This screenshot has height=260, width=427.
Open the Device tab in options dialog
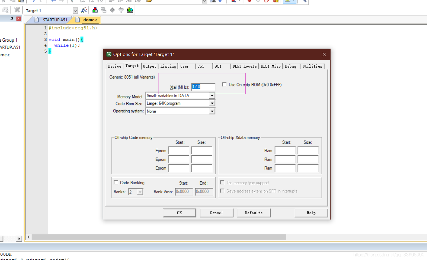114,66
